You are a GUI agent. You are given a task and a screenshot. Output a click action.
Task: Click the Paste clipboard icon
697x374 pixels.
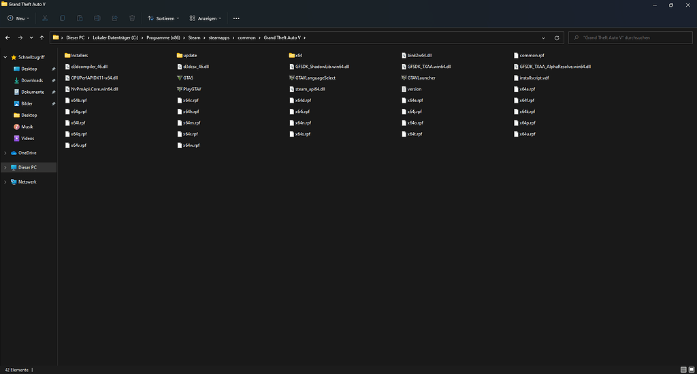coord(80,18)
